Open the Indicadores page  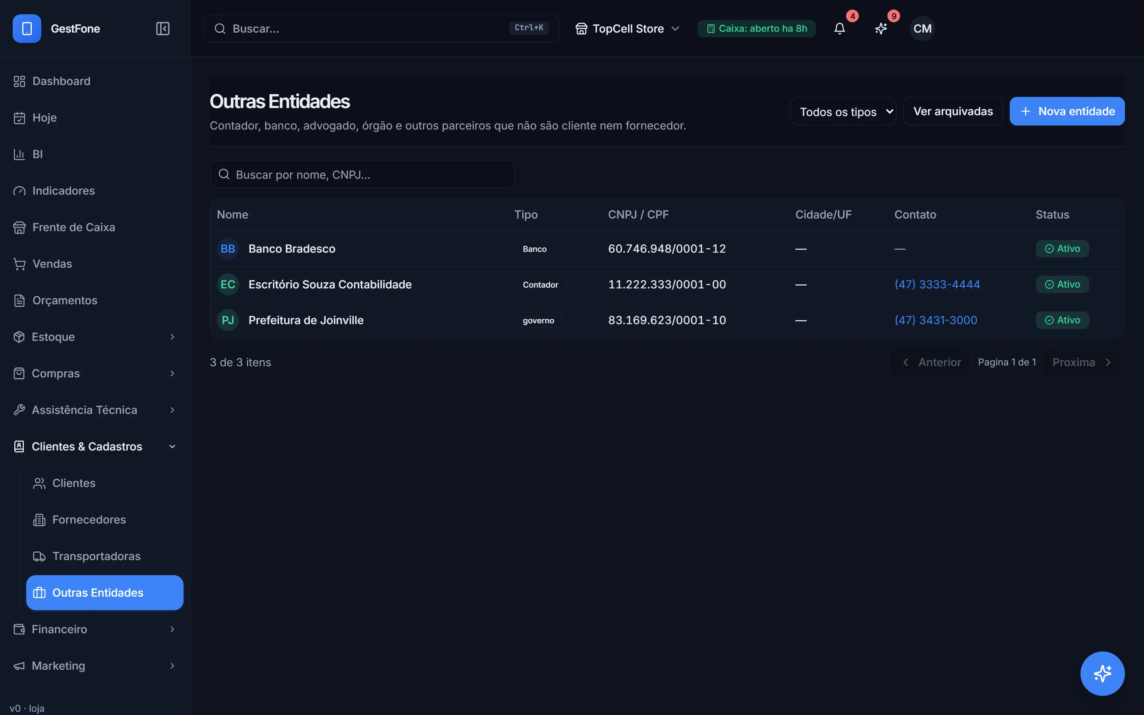[95, 191]
